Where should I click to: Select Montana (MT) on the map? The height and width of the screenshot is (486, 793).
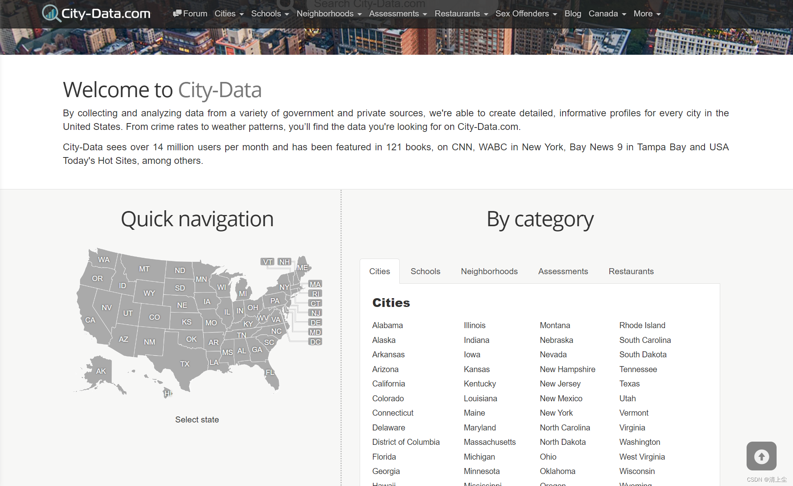144,269
